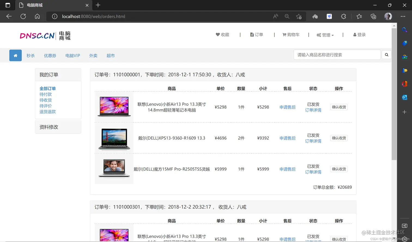Select 待付款 pending payment filter
Viewport: 412px width, 242px height.
46,94
